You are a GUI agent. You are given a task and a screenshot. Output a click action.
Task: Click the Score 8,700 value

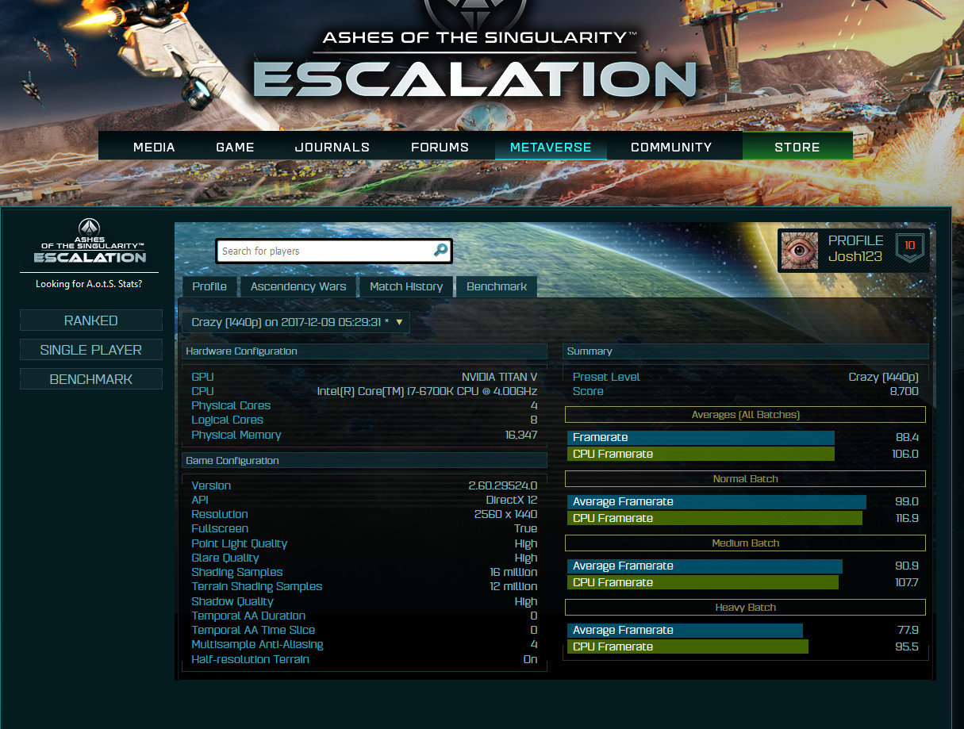coord(904,391)
